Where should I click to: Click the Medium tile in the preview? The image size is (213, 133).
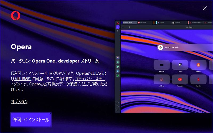point(162,65)
